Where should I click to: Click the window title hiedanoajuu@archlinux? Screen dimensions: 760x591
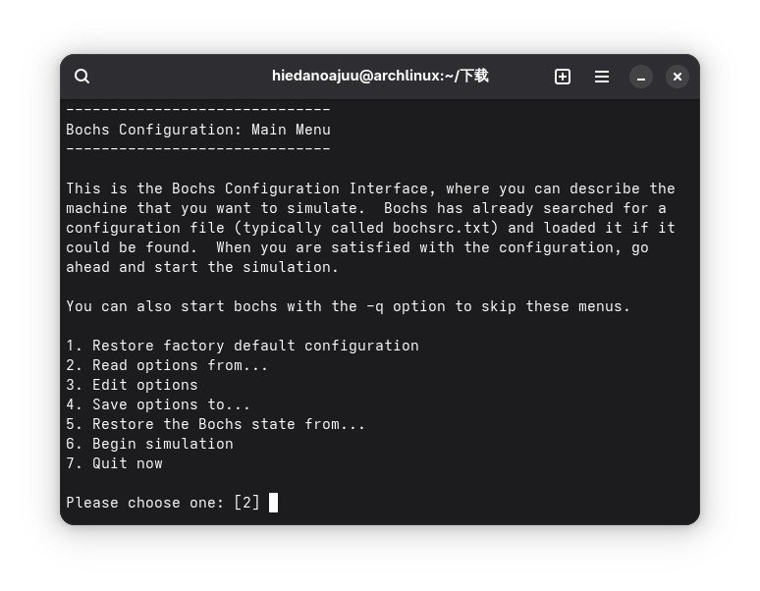pos(380,76)
